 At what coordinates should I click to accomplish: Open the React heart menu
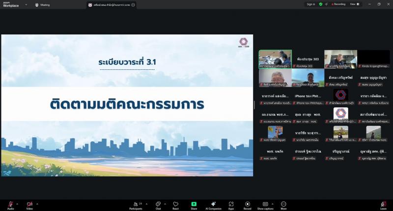click(176, 206)
